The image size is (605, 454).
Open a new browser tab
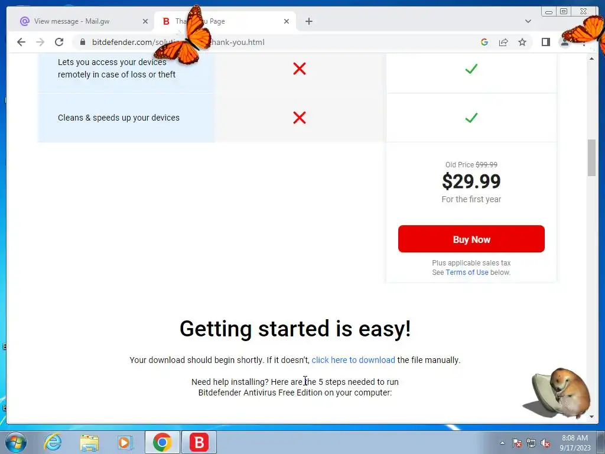click(x=308, y=21)
